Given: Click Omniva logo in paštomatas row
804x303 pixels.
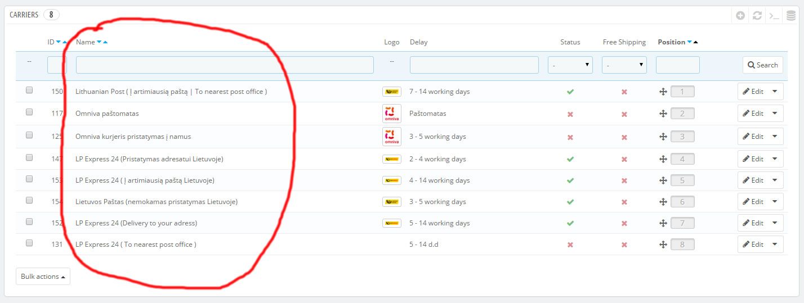Looking at the screenshot, I should 392,114.
